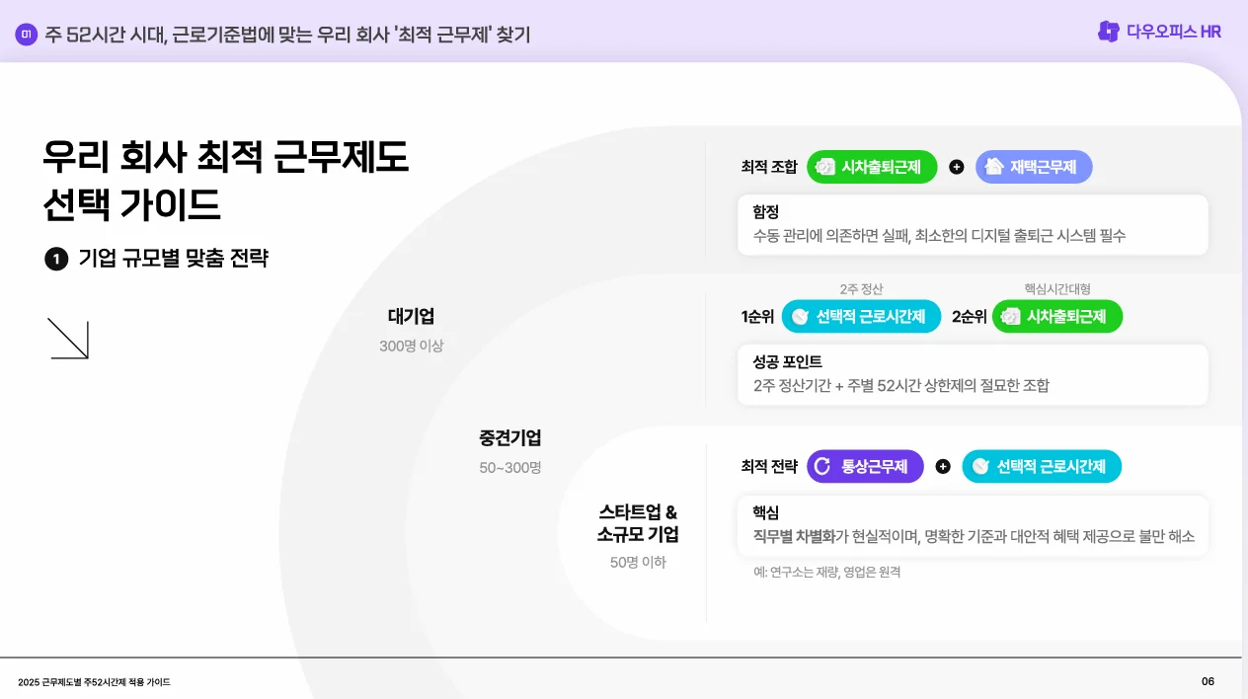Toggle the plus between 통상근무제 and 선택적 근로시간제
This screenshot has width=1248, height=699.
pyautogui.click(x=943, y=465)
